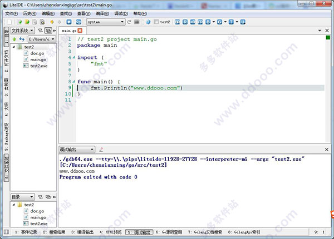
Task: Open the dropdown arrow next to G icon
Action: pyautogui.click(x=225, y=22)
